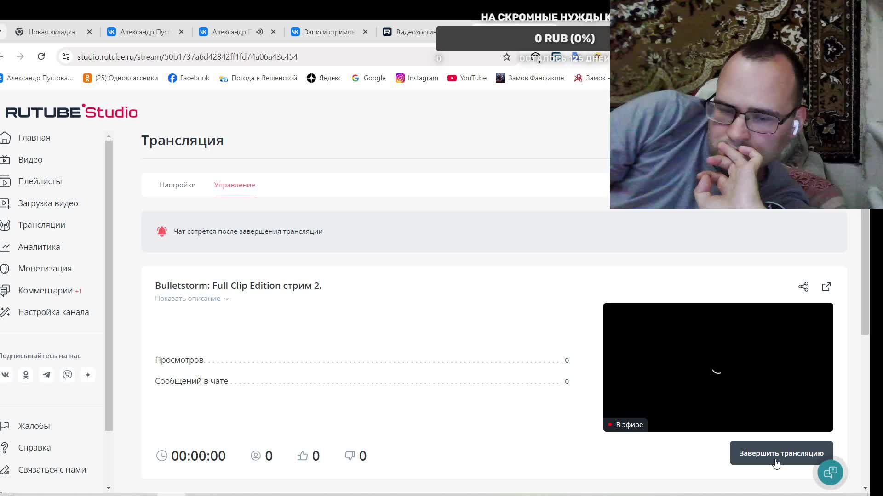Screen dimensions: 883x496
Task: Open Трансляции in sidebar
Action: pos(41,225)
